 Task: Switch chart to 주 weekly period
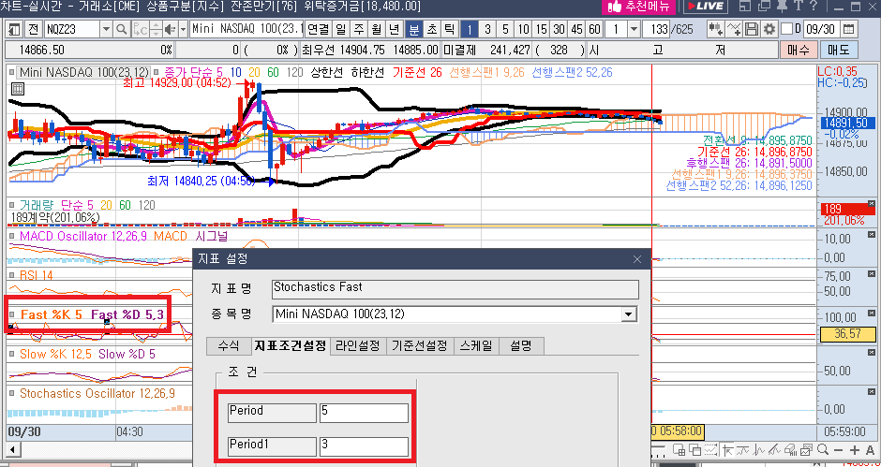(359, 29)
